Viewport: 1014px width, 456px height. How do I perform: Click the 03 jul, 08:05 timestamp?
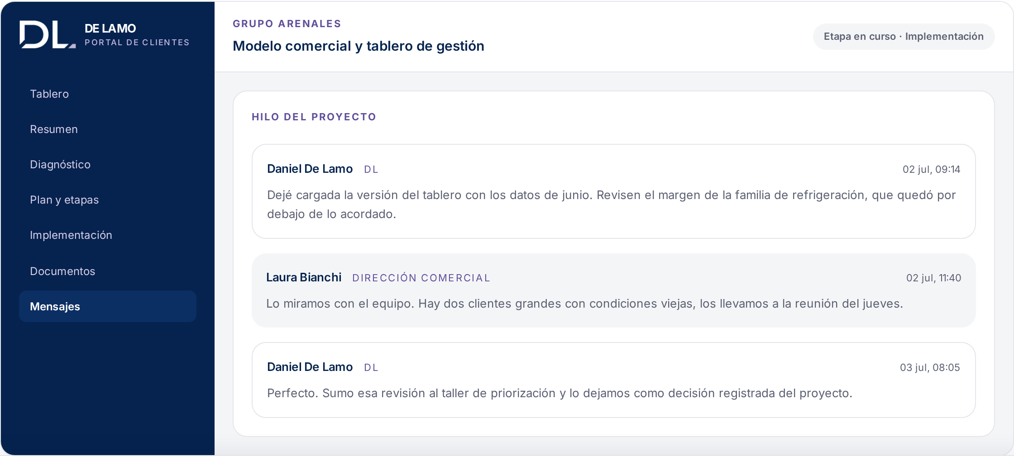tap(930, 368)
